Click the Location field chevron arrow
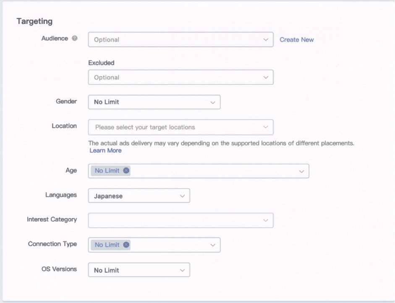Viewport: 395px width, 303px height. point(265,127)
